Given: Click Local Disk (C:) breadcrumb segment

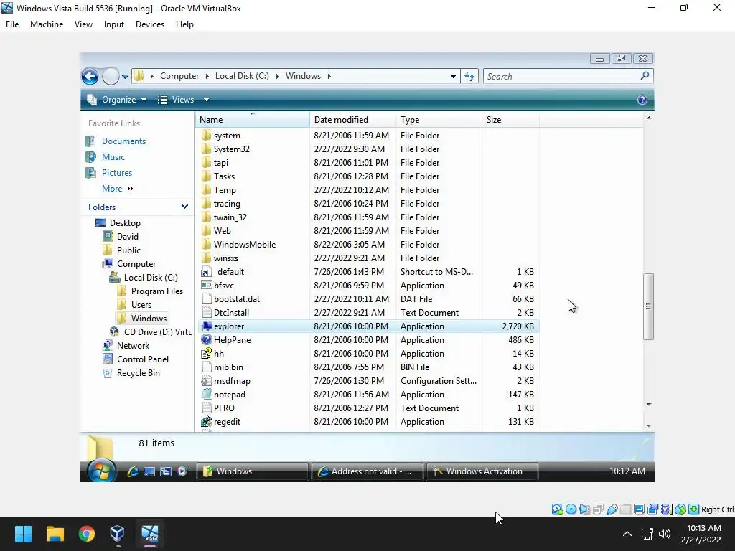Looking at the screenshot, I should [x=242, y=76].
